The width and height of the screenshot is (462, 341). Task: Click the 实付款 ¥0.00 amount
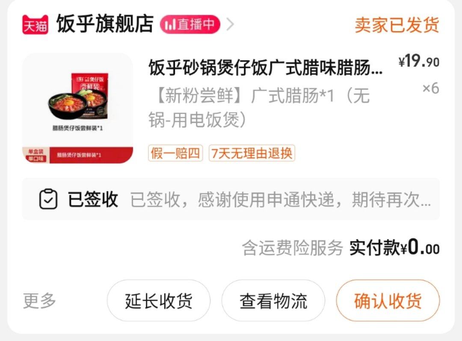tap(394, 248)
